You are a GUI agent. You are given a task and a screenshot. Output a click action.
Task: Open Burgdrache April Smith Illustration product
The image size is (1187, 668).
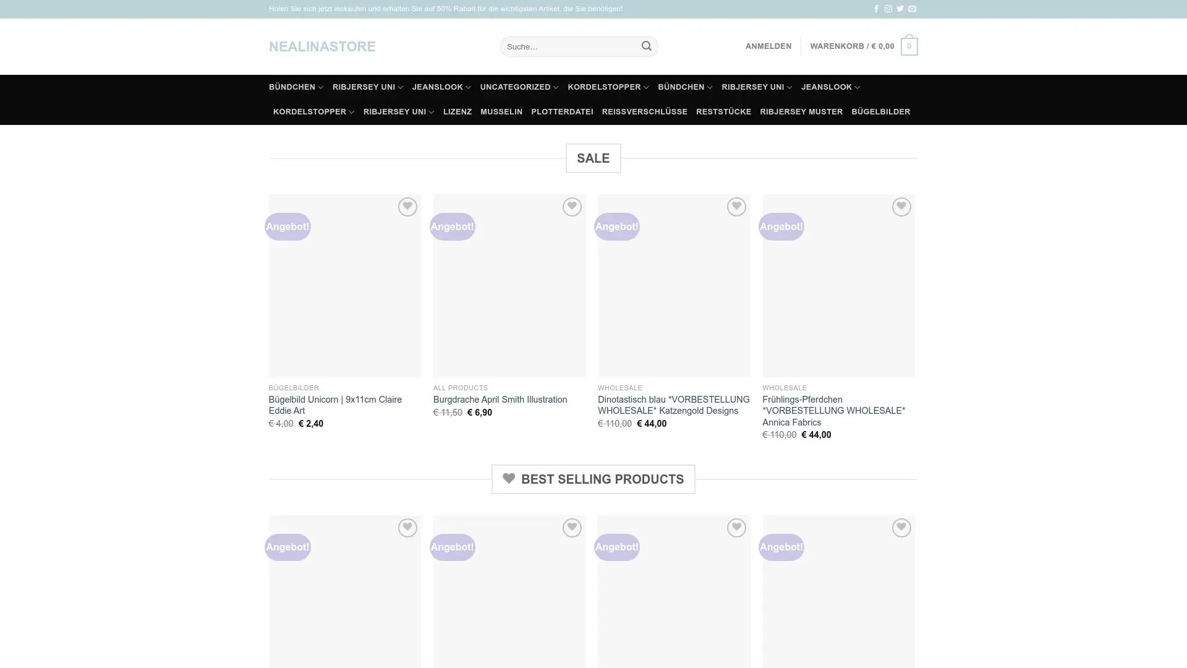tap(500, 400)
